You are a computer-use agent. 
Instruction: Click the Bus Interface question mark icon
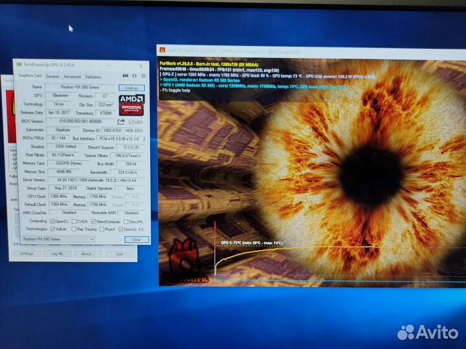pyautogui.click(x=144, y=138)
